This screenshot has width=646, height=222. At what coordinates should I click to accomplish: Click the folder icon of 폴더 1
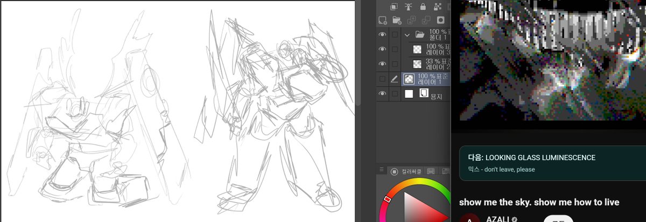[420, 34]
